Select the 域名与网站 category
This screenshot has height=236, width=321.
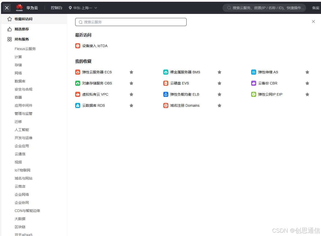[x=24, y=178]
